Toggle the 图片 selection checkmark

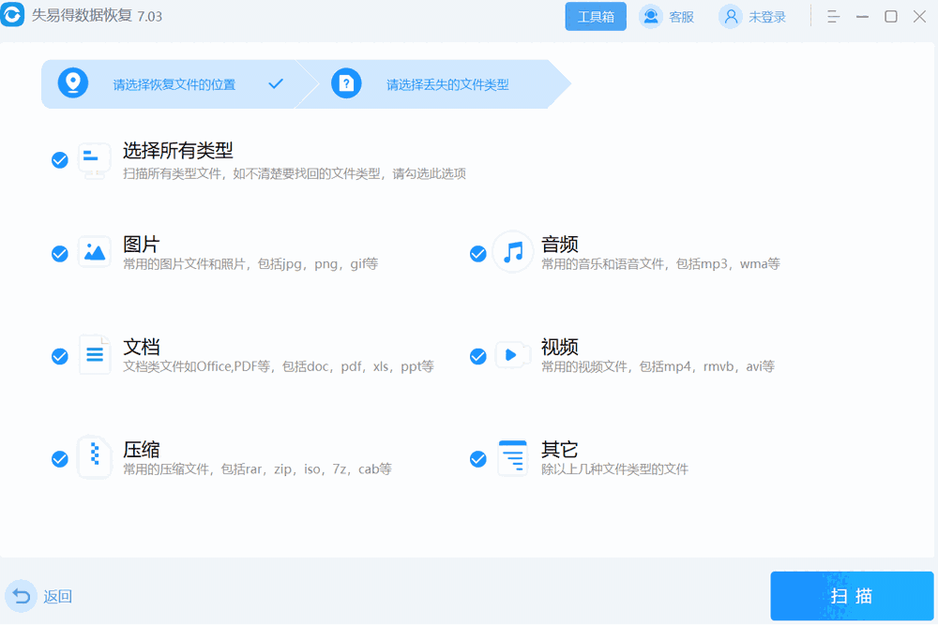(59, 252)
